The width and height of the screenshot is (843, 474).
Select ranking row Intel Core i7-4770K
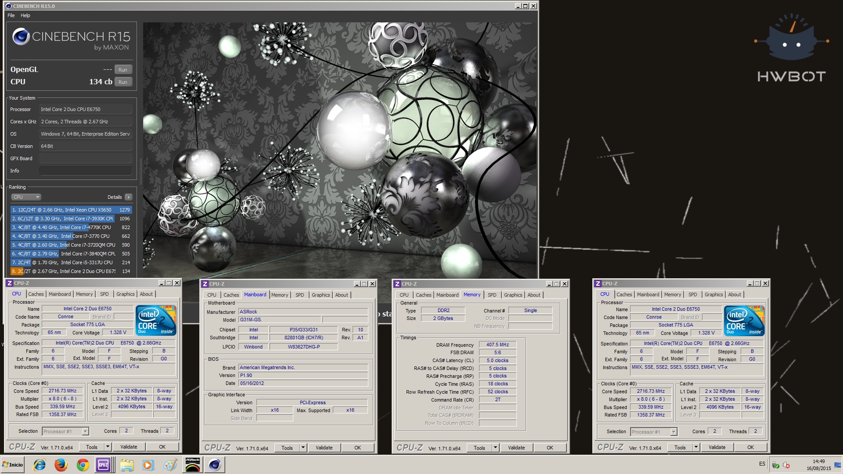71,227
